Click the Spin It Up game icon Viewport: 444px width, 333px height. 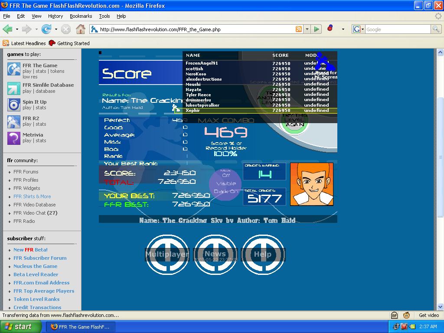(x=13, y=105)
